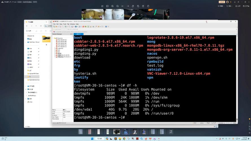This screenshot has width=251, height=141.
Task: Click the fullscreen arrows icon in Xshell toolbar
Action: tap(88, 27)
